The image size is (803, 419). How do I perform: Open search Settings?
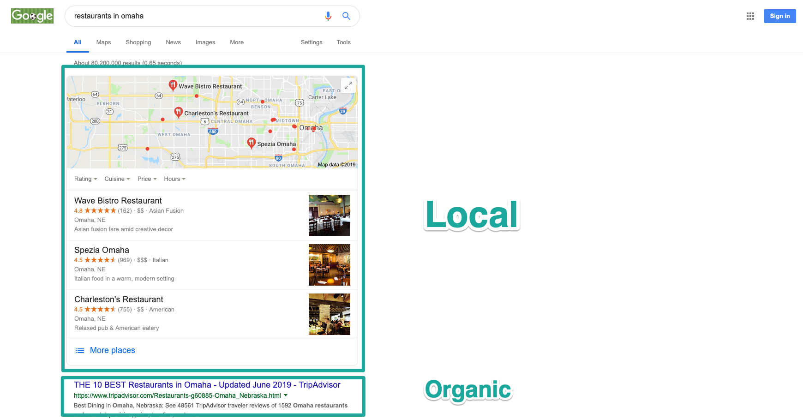[x=312, y=42]
